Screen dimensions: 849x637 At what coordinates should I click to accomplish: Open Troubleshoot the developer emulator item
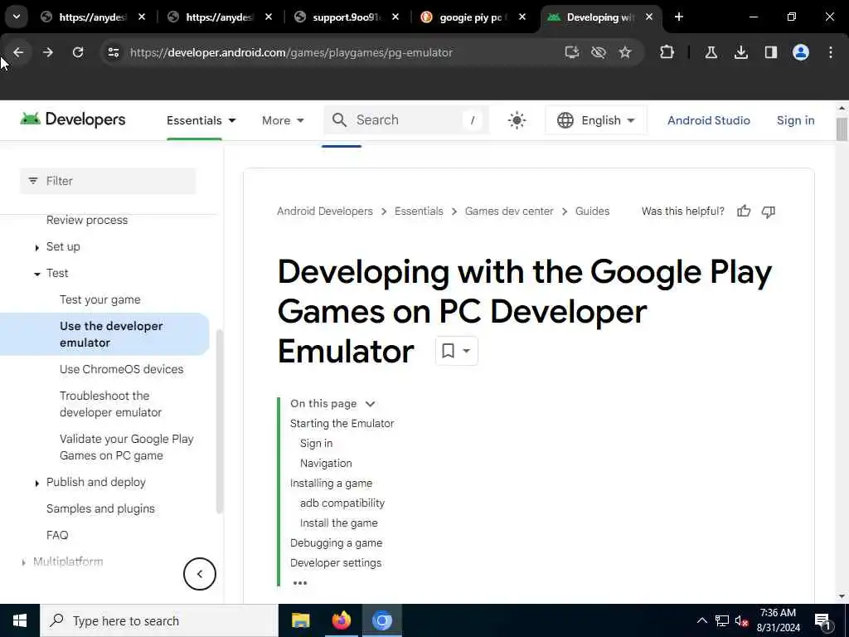[110, 404]
